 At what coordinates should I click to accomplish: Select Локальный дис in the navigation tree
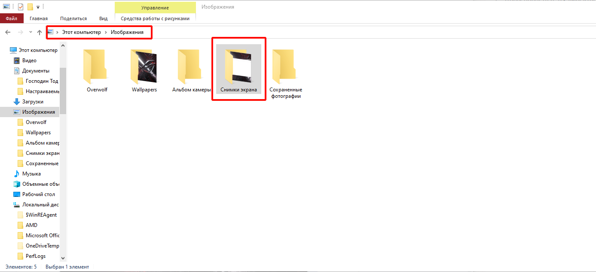coord(40,205)
